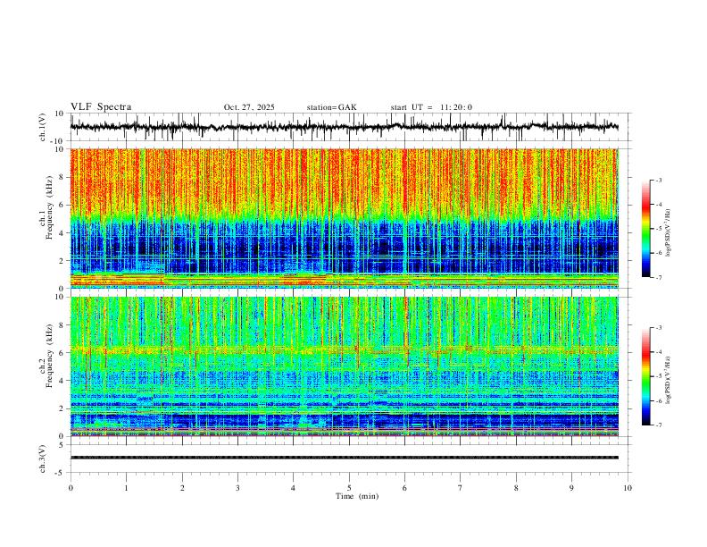Click "-7" label on ch.1 colorbar
Screen dimensions: 707x547
(x=658, y=278)
